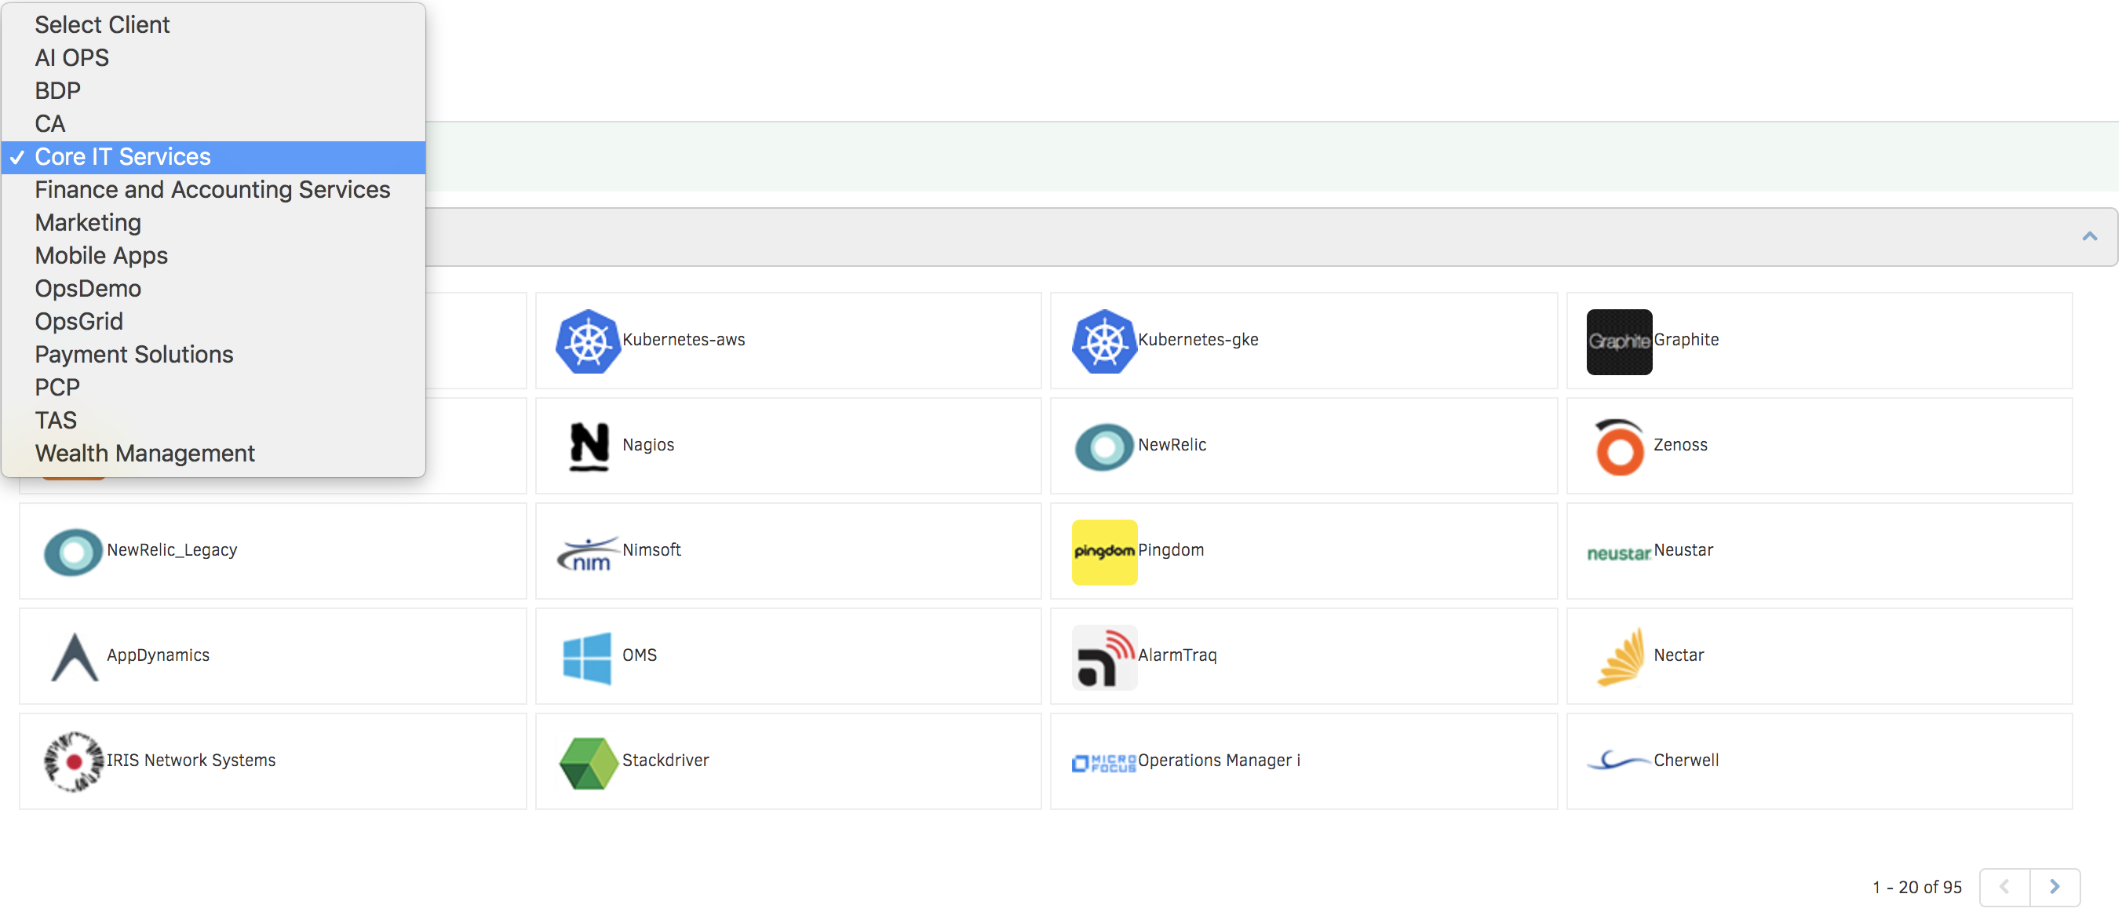2122x923 pixels.
Task: Open the NewRelic label
Action: (x=1172, y=445)
